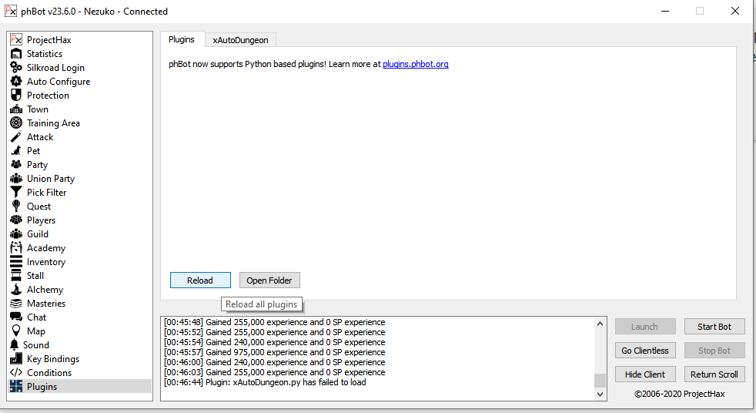Screen dimensions: 756x413
Task: Select the Training Area target icon
Action: 15,123
